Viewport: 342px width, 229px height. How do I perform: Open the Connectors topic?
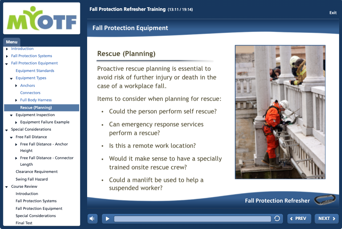click(30, 93)
